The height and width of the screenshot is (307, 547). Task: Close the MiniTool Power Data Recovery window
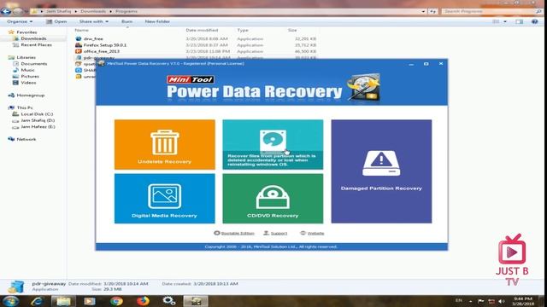[x=441, y=64]
